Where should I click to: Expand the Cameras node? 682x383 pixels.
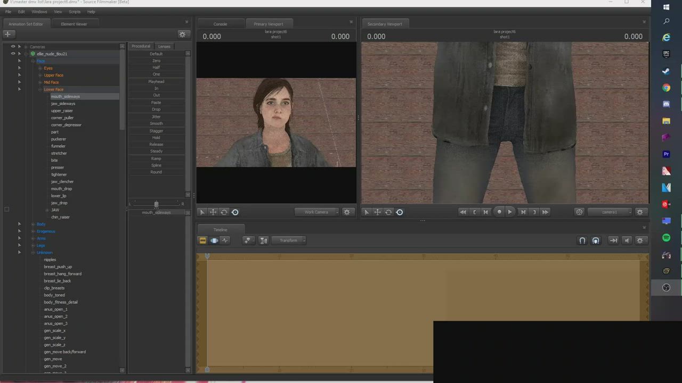26,47
